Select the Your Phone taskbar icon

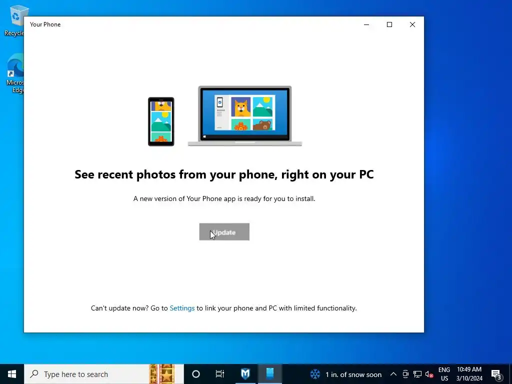[x=269, y=374]
